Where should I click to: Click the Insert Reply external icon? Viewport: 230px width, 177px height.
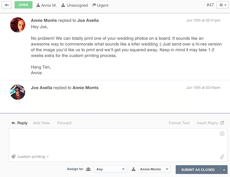tap(222, 123)
